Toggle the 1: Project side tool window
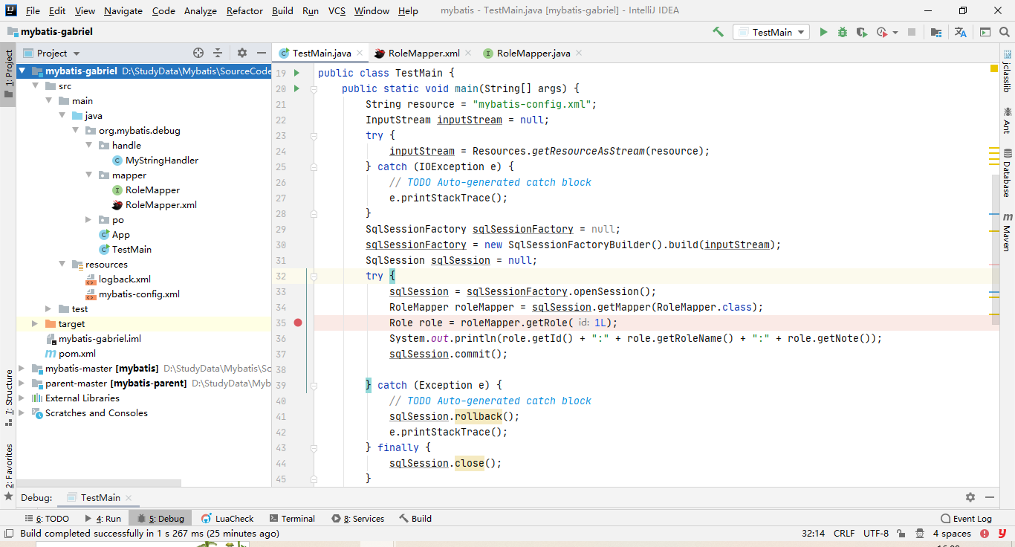The image size is (1015, 547). (x=8, y=74)
